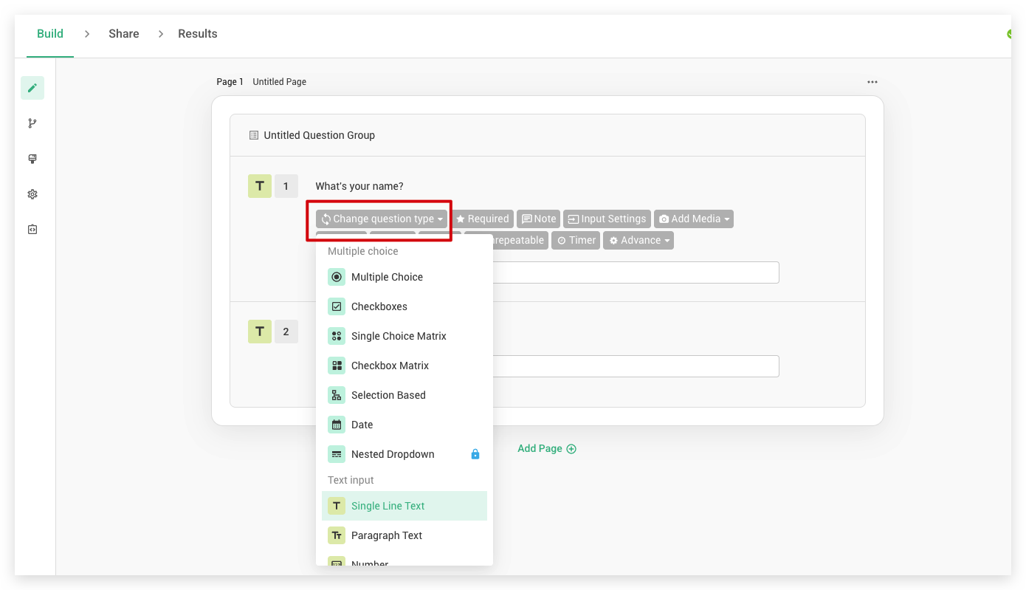The width and height of the screenshot is (1026, 590).
Task: Click the Date calendar icon
Action: [x=337, y=425]
